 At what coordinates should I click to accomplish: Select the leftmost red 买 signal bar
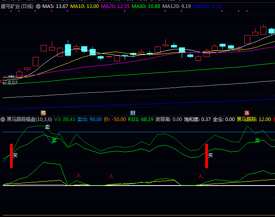click(12, 156)
